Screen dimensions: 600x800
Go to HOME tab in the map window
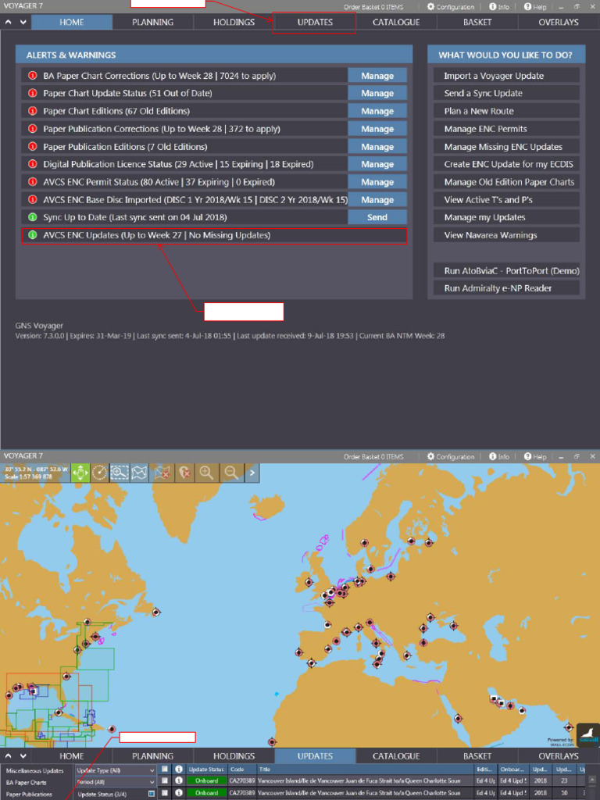71,756
